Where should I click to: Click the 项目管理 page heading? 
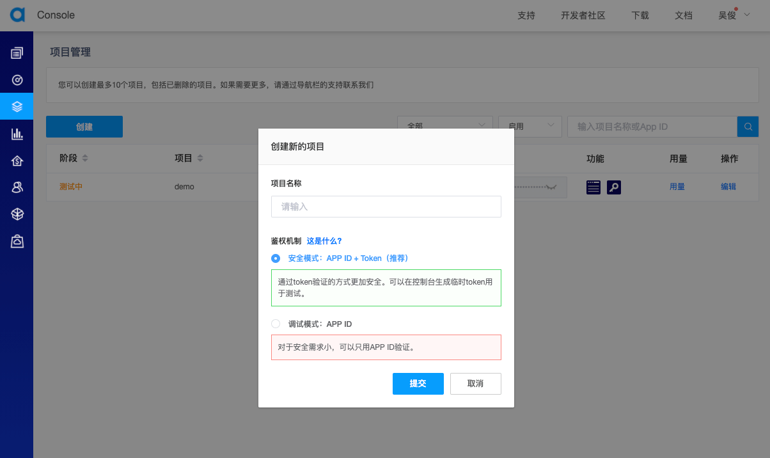pyautogui.click(x=70, y=52)
